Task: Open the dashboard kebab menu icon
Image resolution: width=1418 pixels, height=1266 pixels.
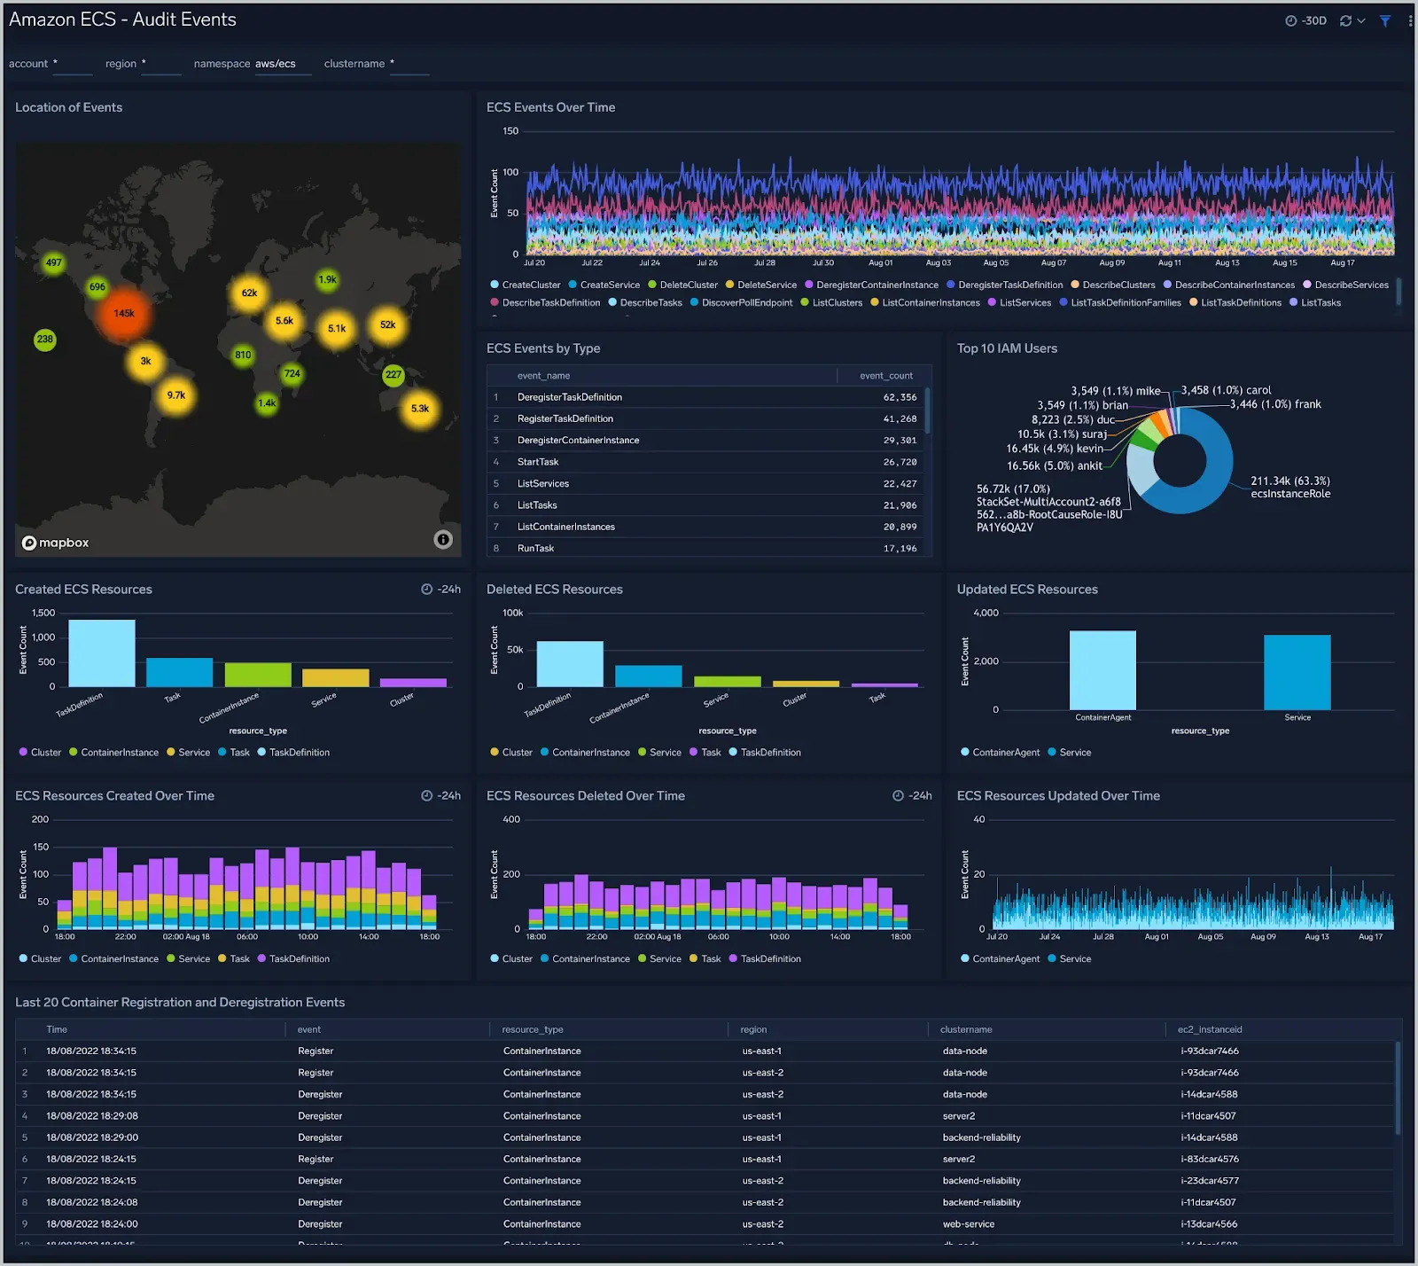Action: 1410,20
